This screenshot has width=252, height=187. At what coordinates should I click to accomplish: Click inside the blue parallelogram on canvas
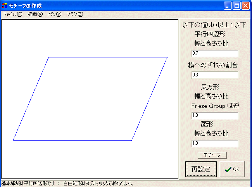[x=90, y=99]
